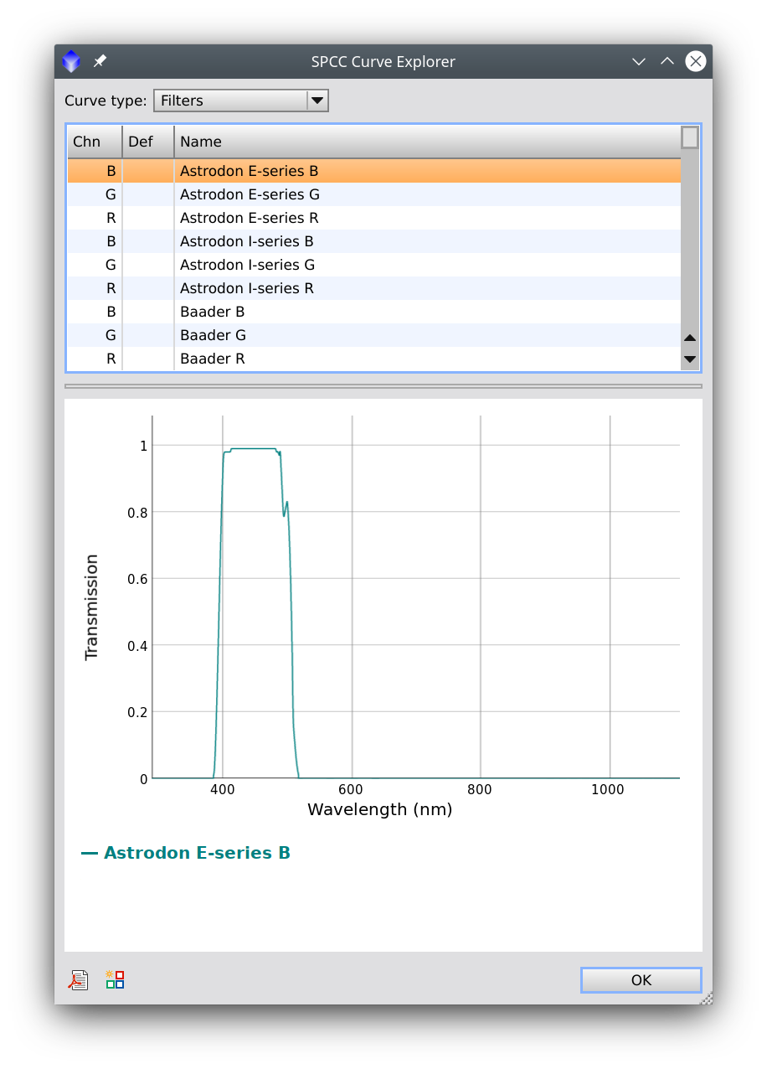
Task: Click the list scrollbar up arrow
Action: tap(690, 338)
